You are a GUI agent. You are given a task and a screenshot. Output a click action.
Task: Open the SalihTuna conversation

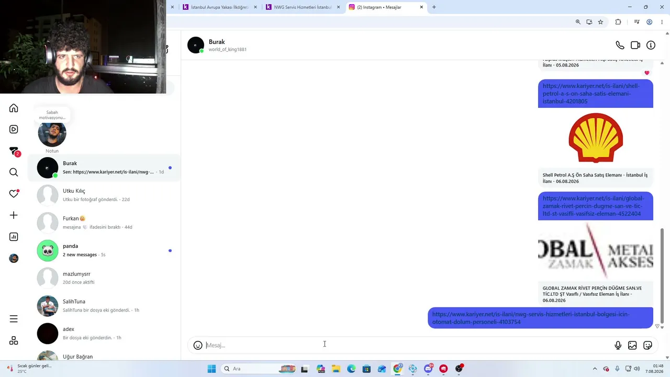(104, 306)
